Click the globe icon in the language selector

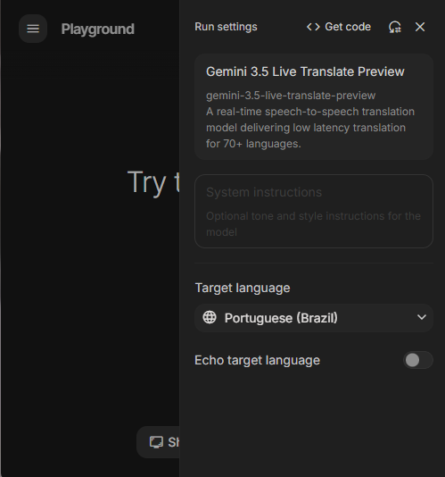click(210, 318)
